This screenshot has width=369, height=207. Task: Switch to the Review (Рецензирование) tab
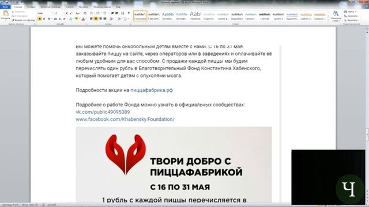coord(102,7)
